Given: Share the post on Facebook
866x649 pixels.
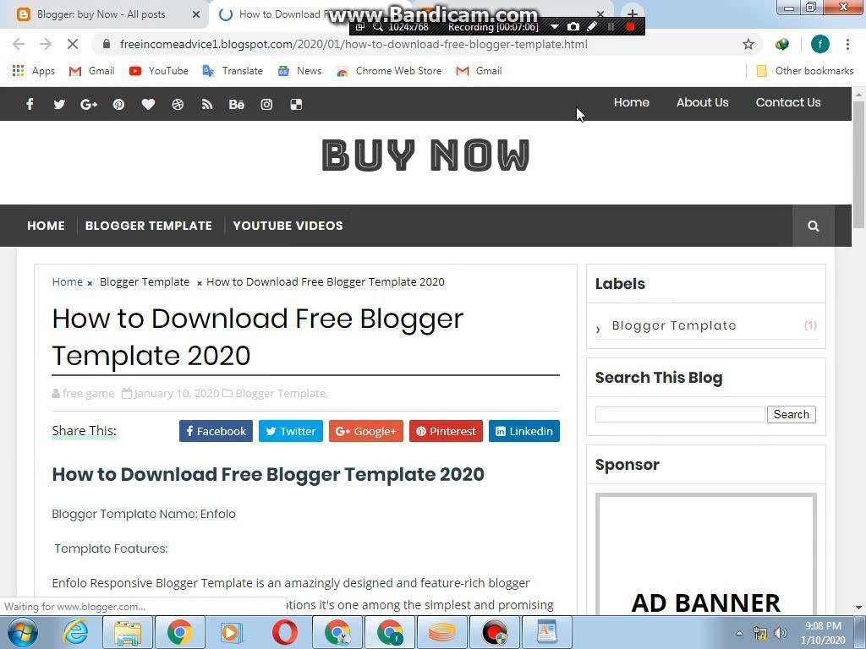Looking at the screenshot, I should pyautogui.click(x=216, y=431).
